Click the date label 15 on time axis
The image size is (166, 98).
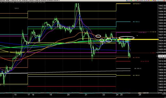[x=15, y=95]
